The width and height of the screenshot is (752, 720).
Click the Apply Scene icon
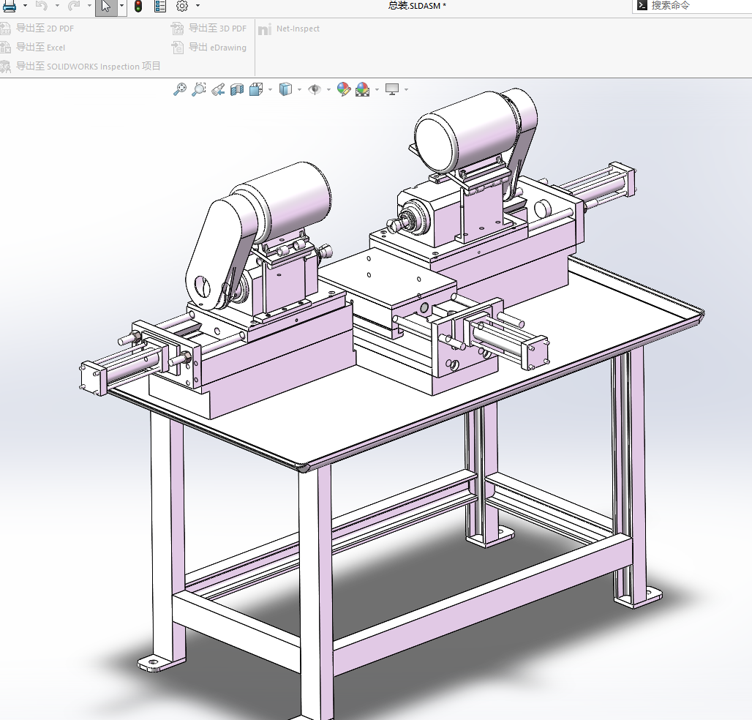[x=363, y=89]
